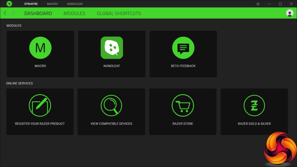Image resolution: width=297 pixels, height=167 pixels.
Task: Open the Beta Feedback speech-bubble icon
Action: (x=183, y=48)
